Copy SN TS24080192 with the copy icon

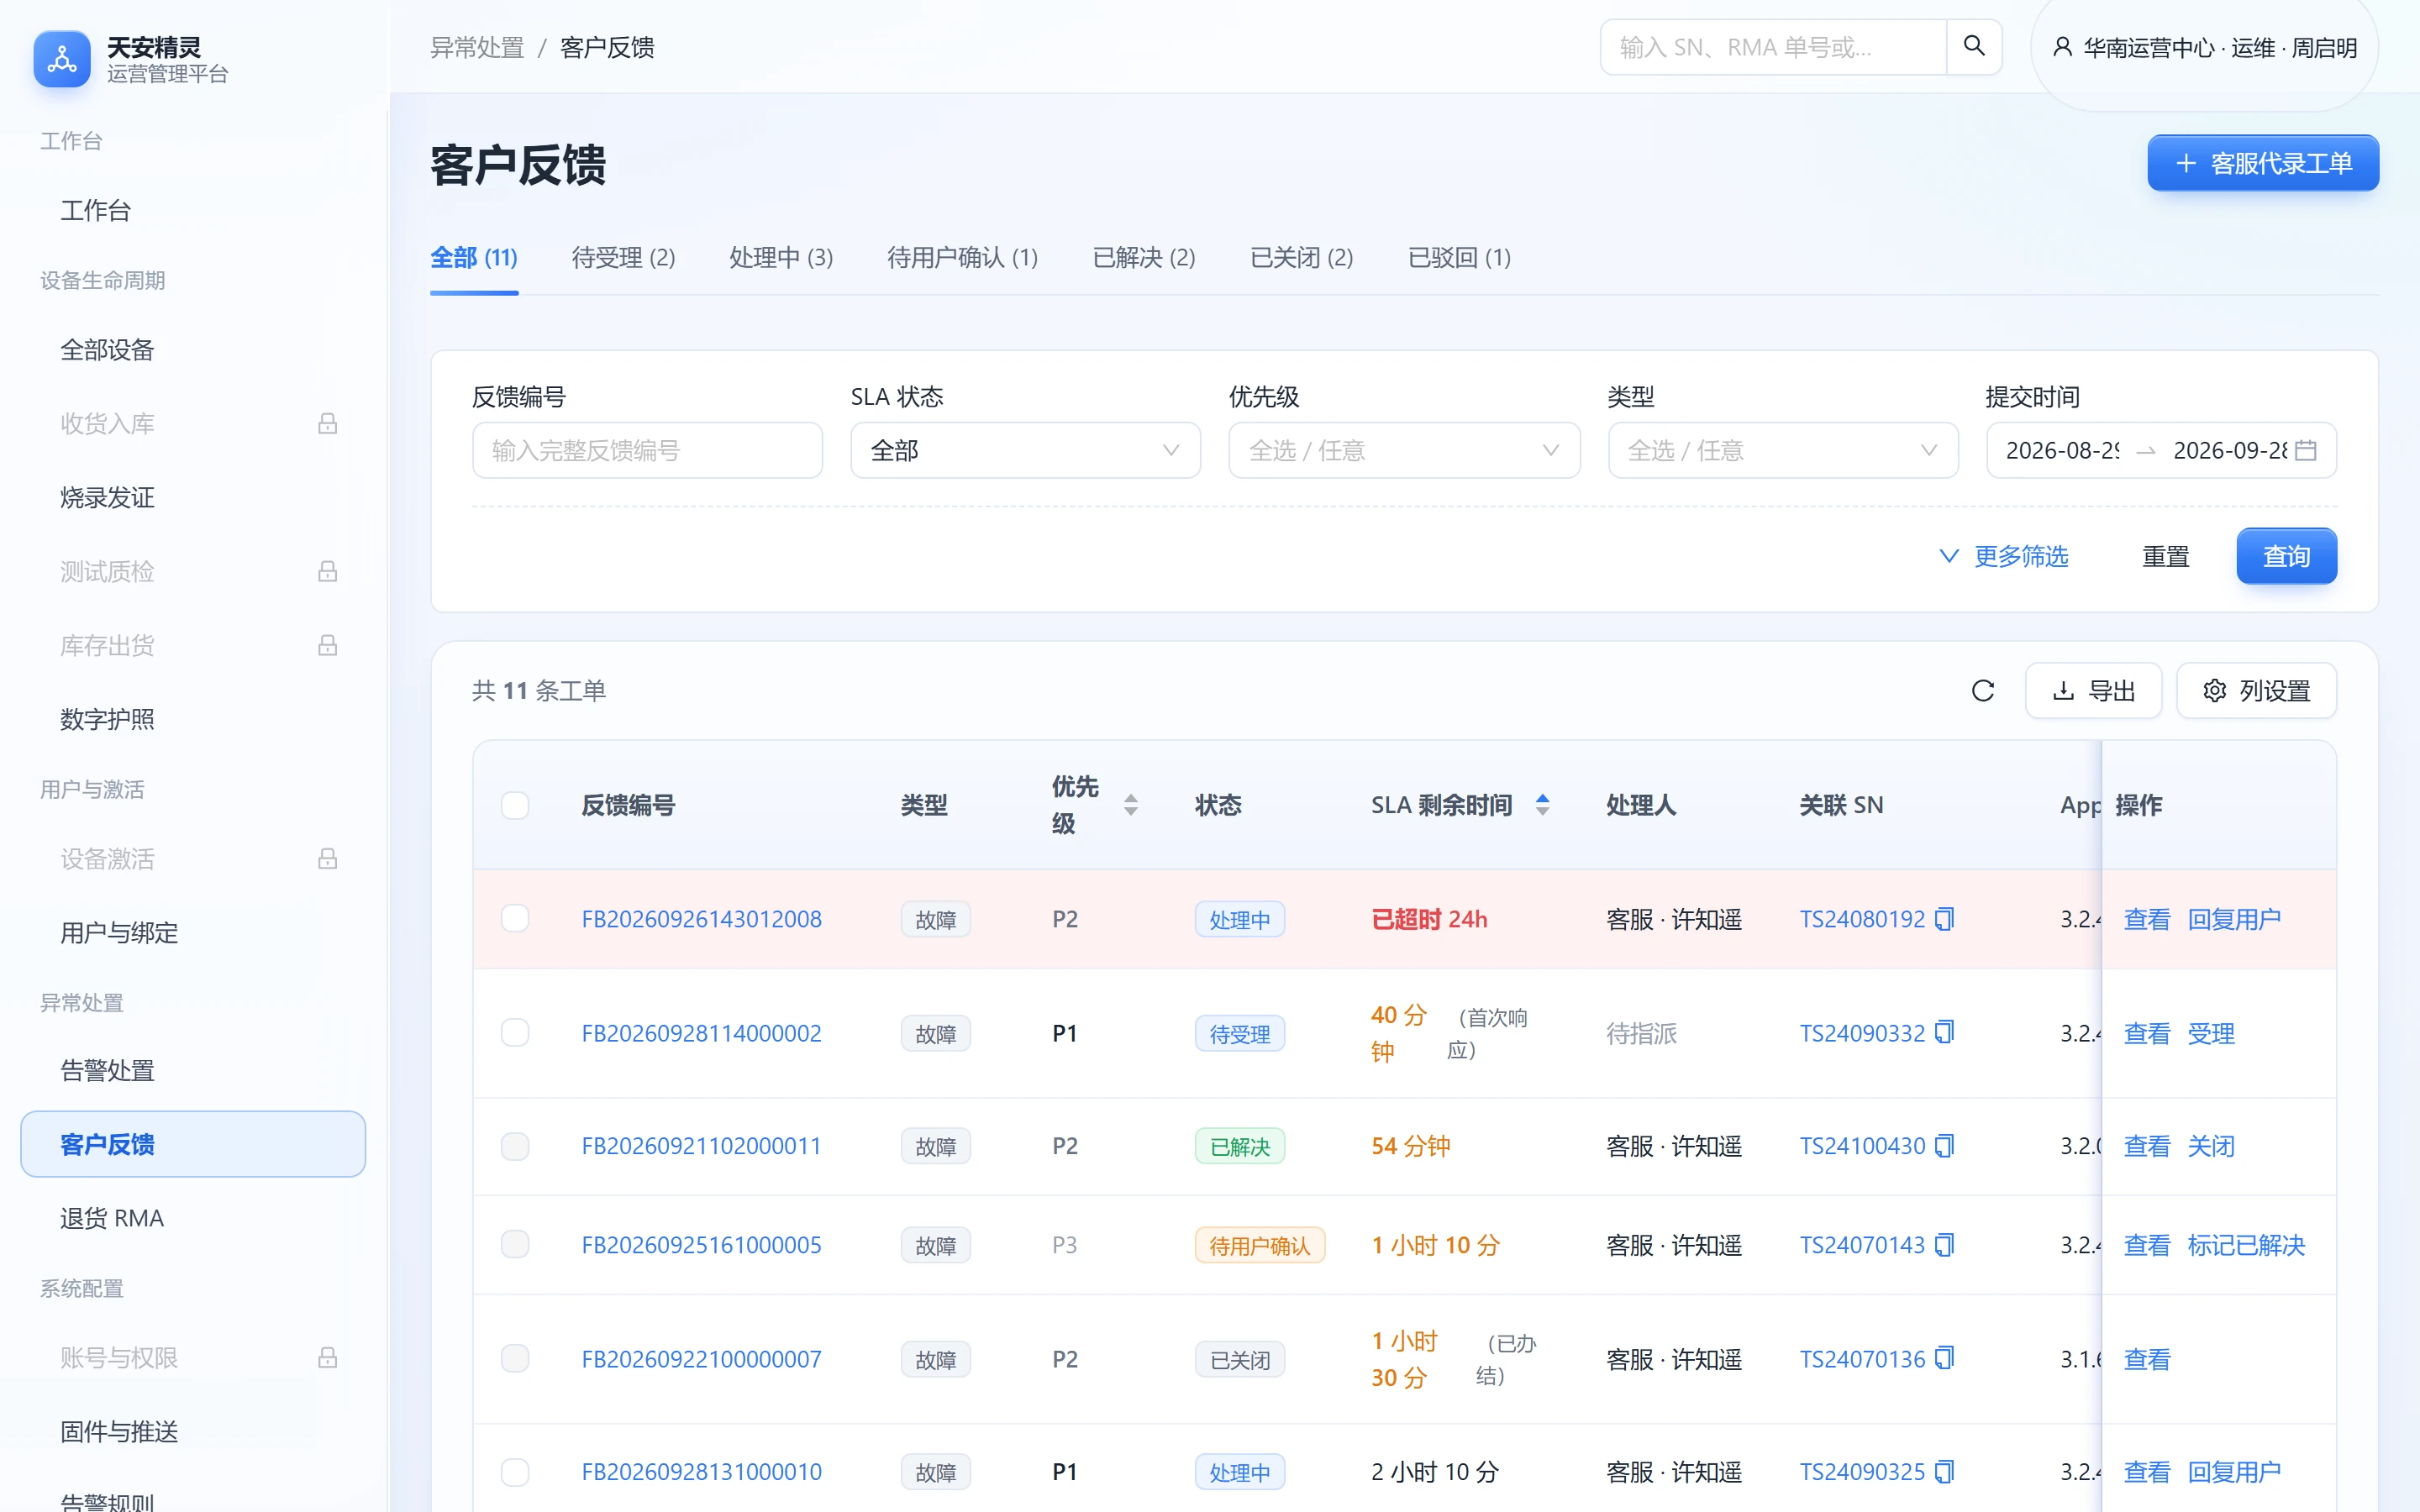pos(1944,918)
